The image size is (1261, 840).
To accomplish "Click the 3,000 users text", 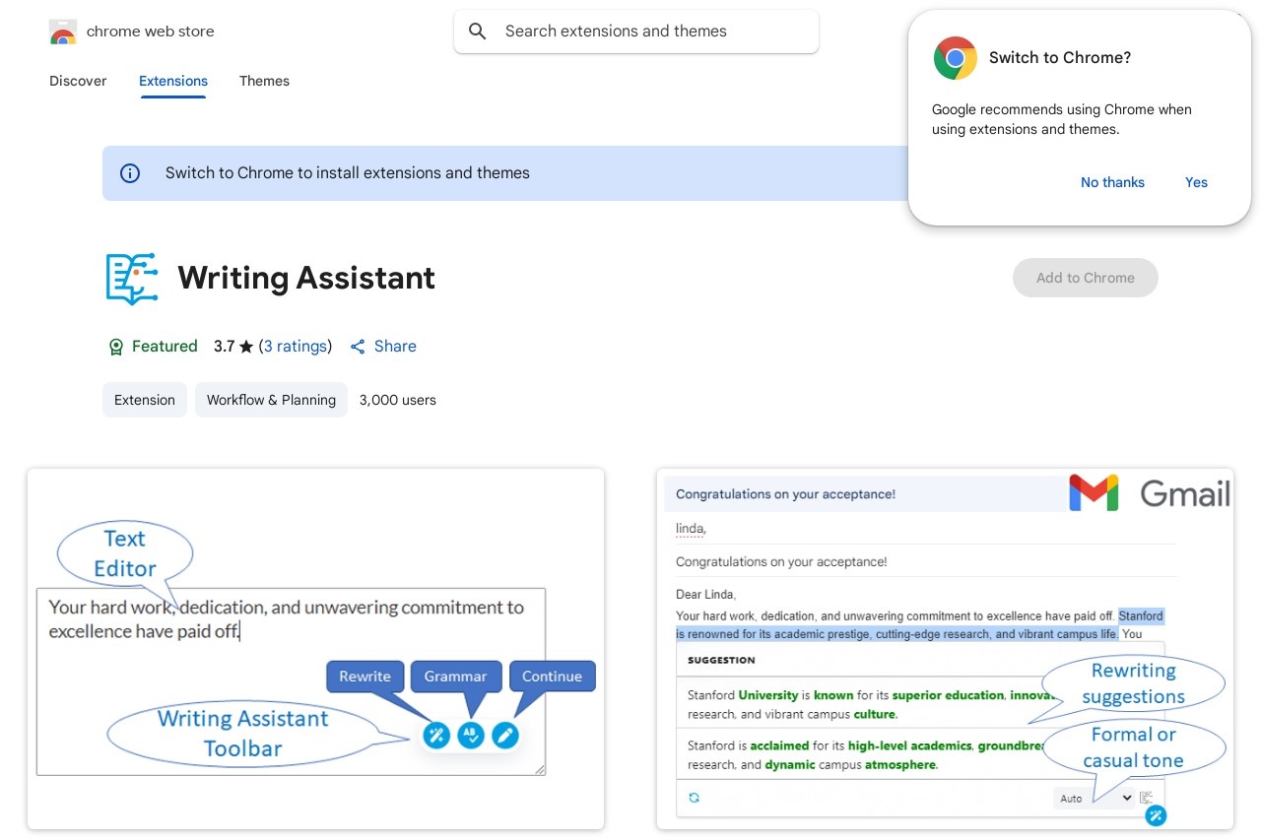I will pyautogui.click(x=398, y=400).
